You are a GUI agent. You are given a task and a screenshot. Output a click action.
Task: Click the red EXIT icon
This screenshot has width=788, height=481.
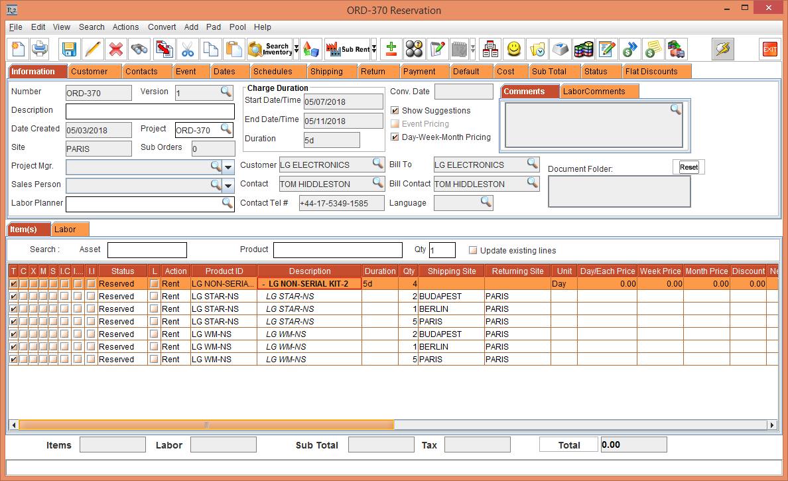pyautogui.click(x=769, y=49)
